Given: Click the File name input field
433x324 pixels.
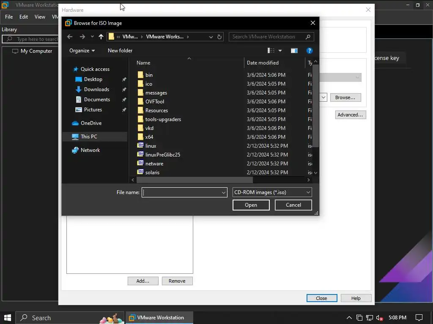Looking at the screenshot, I should [x=182, y=192].
